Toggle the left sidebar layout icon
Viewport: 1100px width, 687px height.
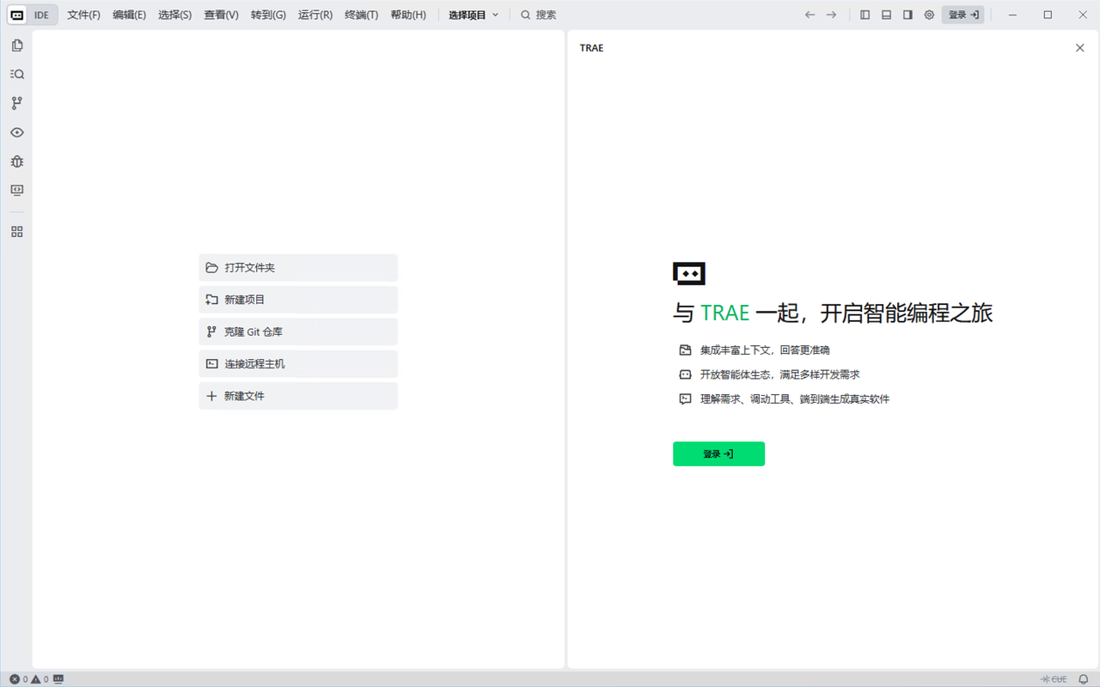click(x=865, y=15)
